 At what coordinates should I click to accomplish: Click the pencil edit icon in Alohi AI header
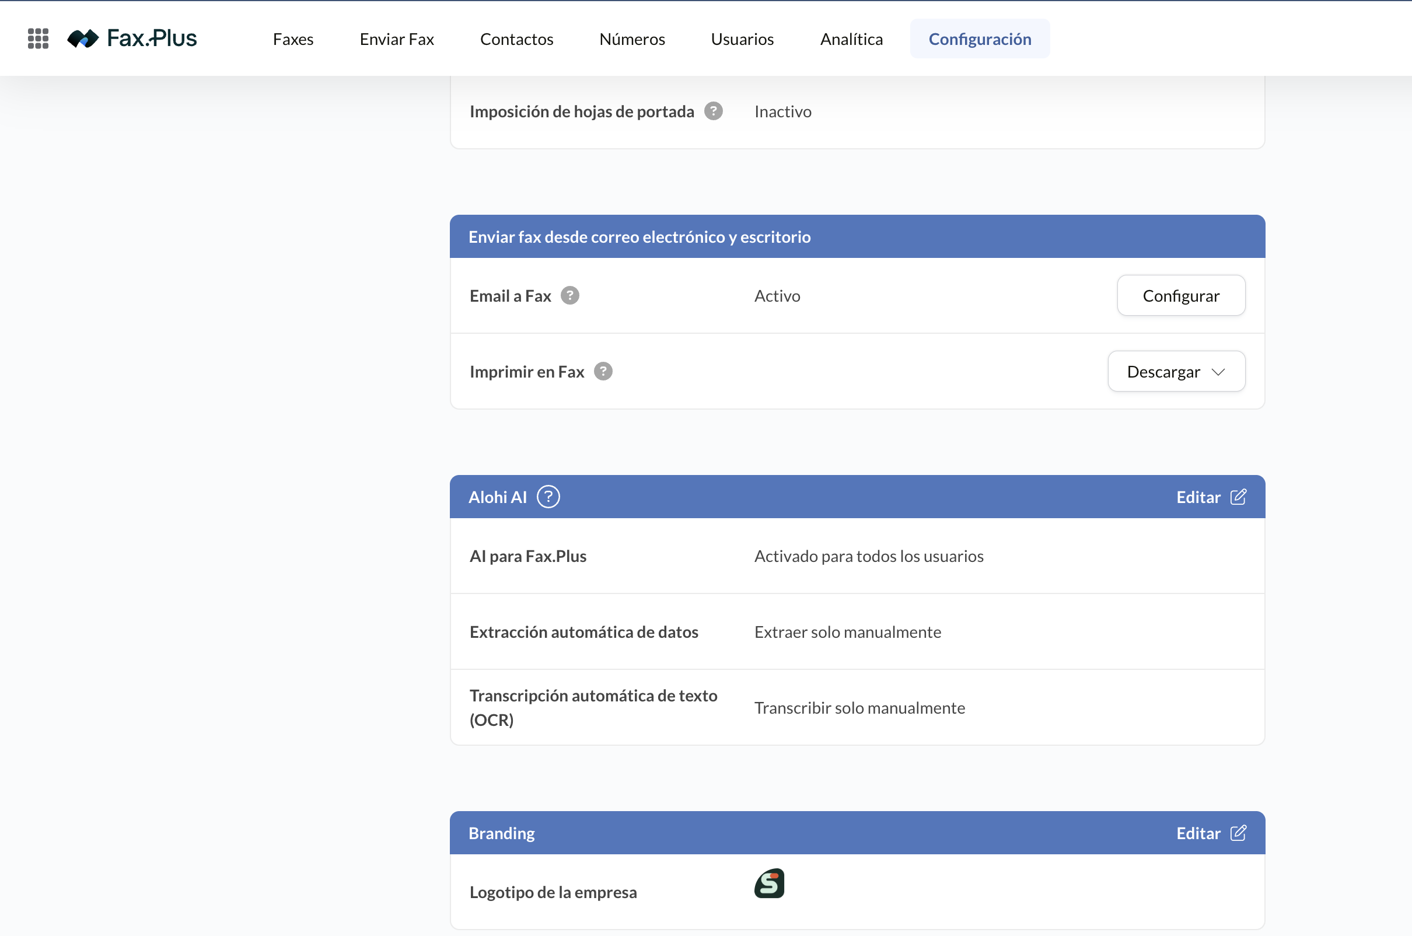point(1238,497)
